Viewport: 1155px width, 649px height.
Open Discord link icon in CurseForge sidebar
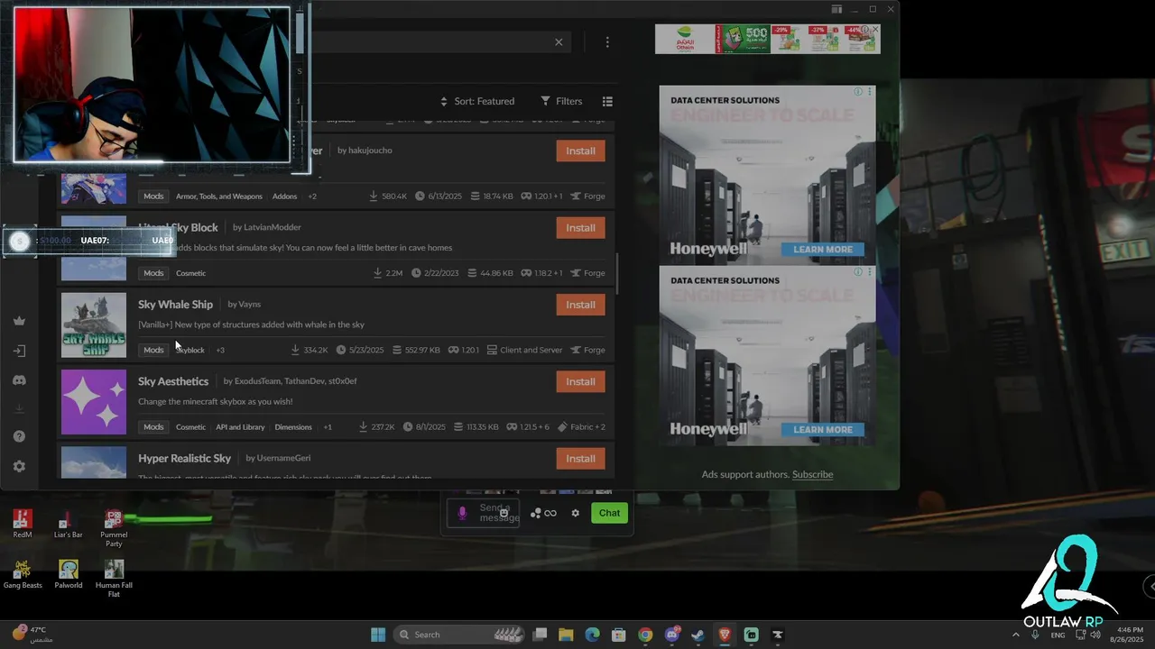19,380
